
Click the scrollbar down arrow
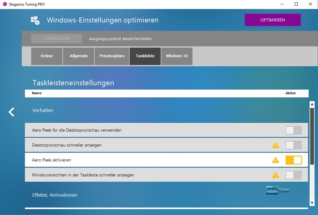(x=312, y=203)
